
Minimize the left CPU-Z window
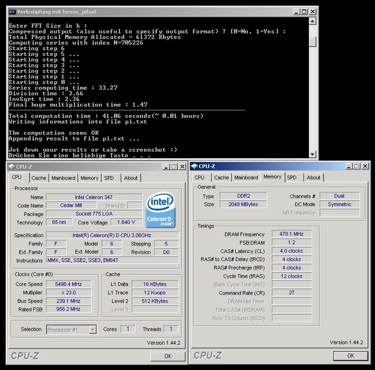pos(166,167)
